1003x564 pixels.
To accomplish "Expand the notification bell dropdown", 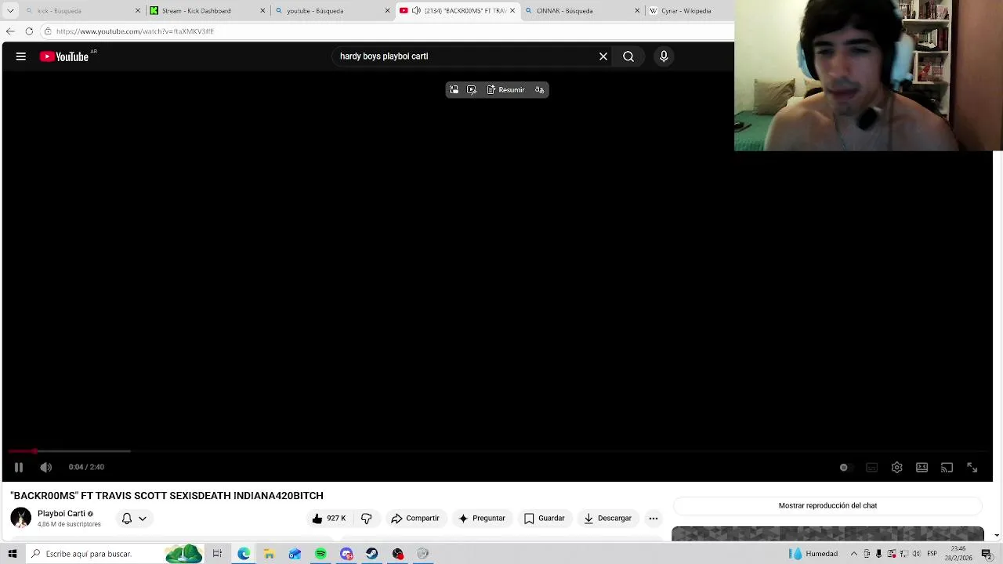I will click(134, 519).
